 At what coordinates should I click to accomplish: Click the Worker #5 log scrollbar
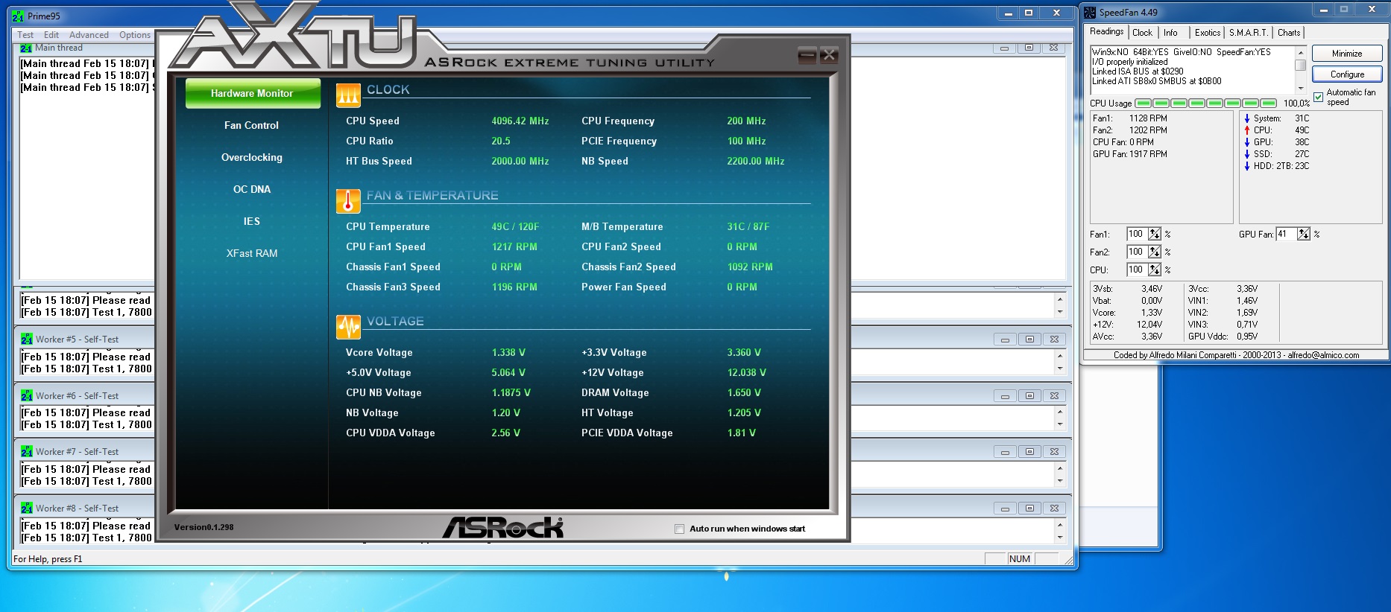1060,363
